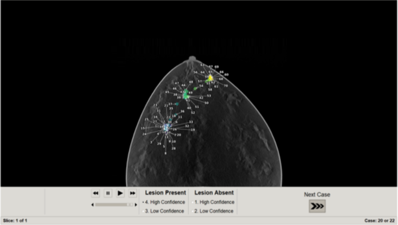
Task: Click the "Case: 20 or 22" counter
Action: (379, 221)
